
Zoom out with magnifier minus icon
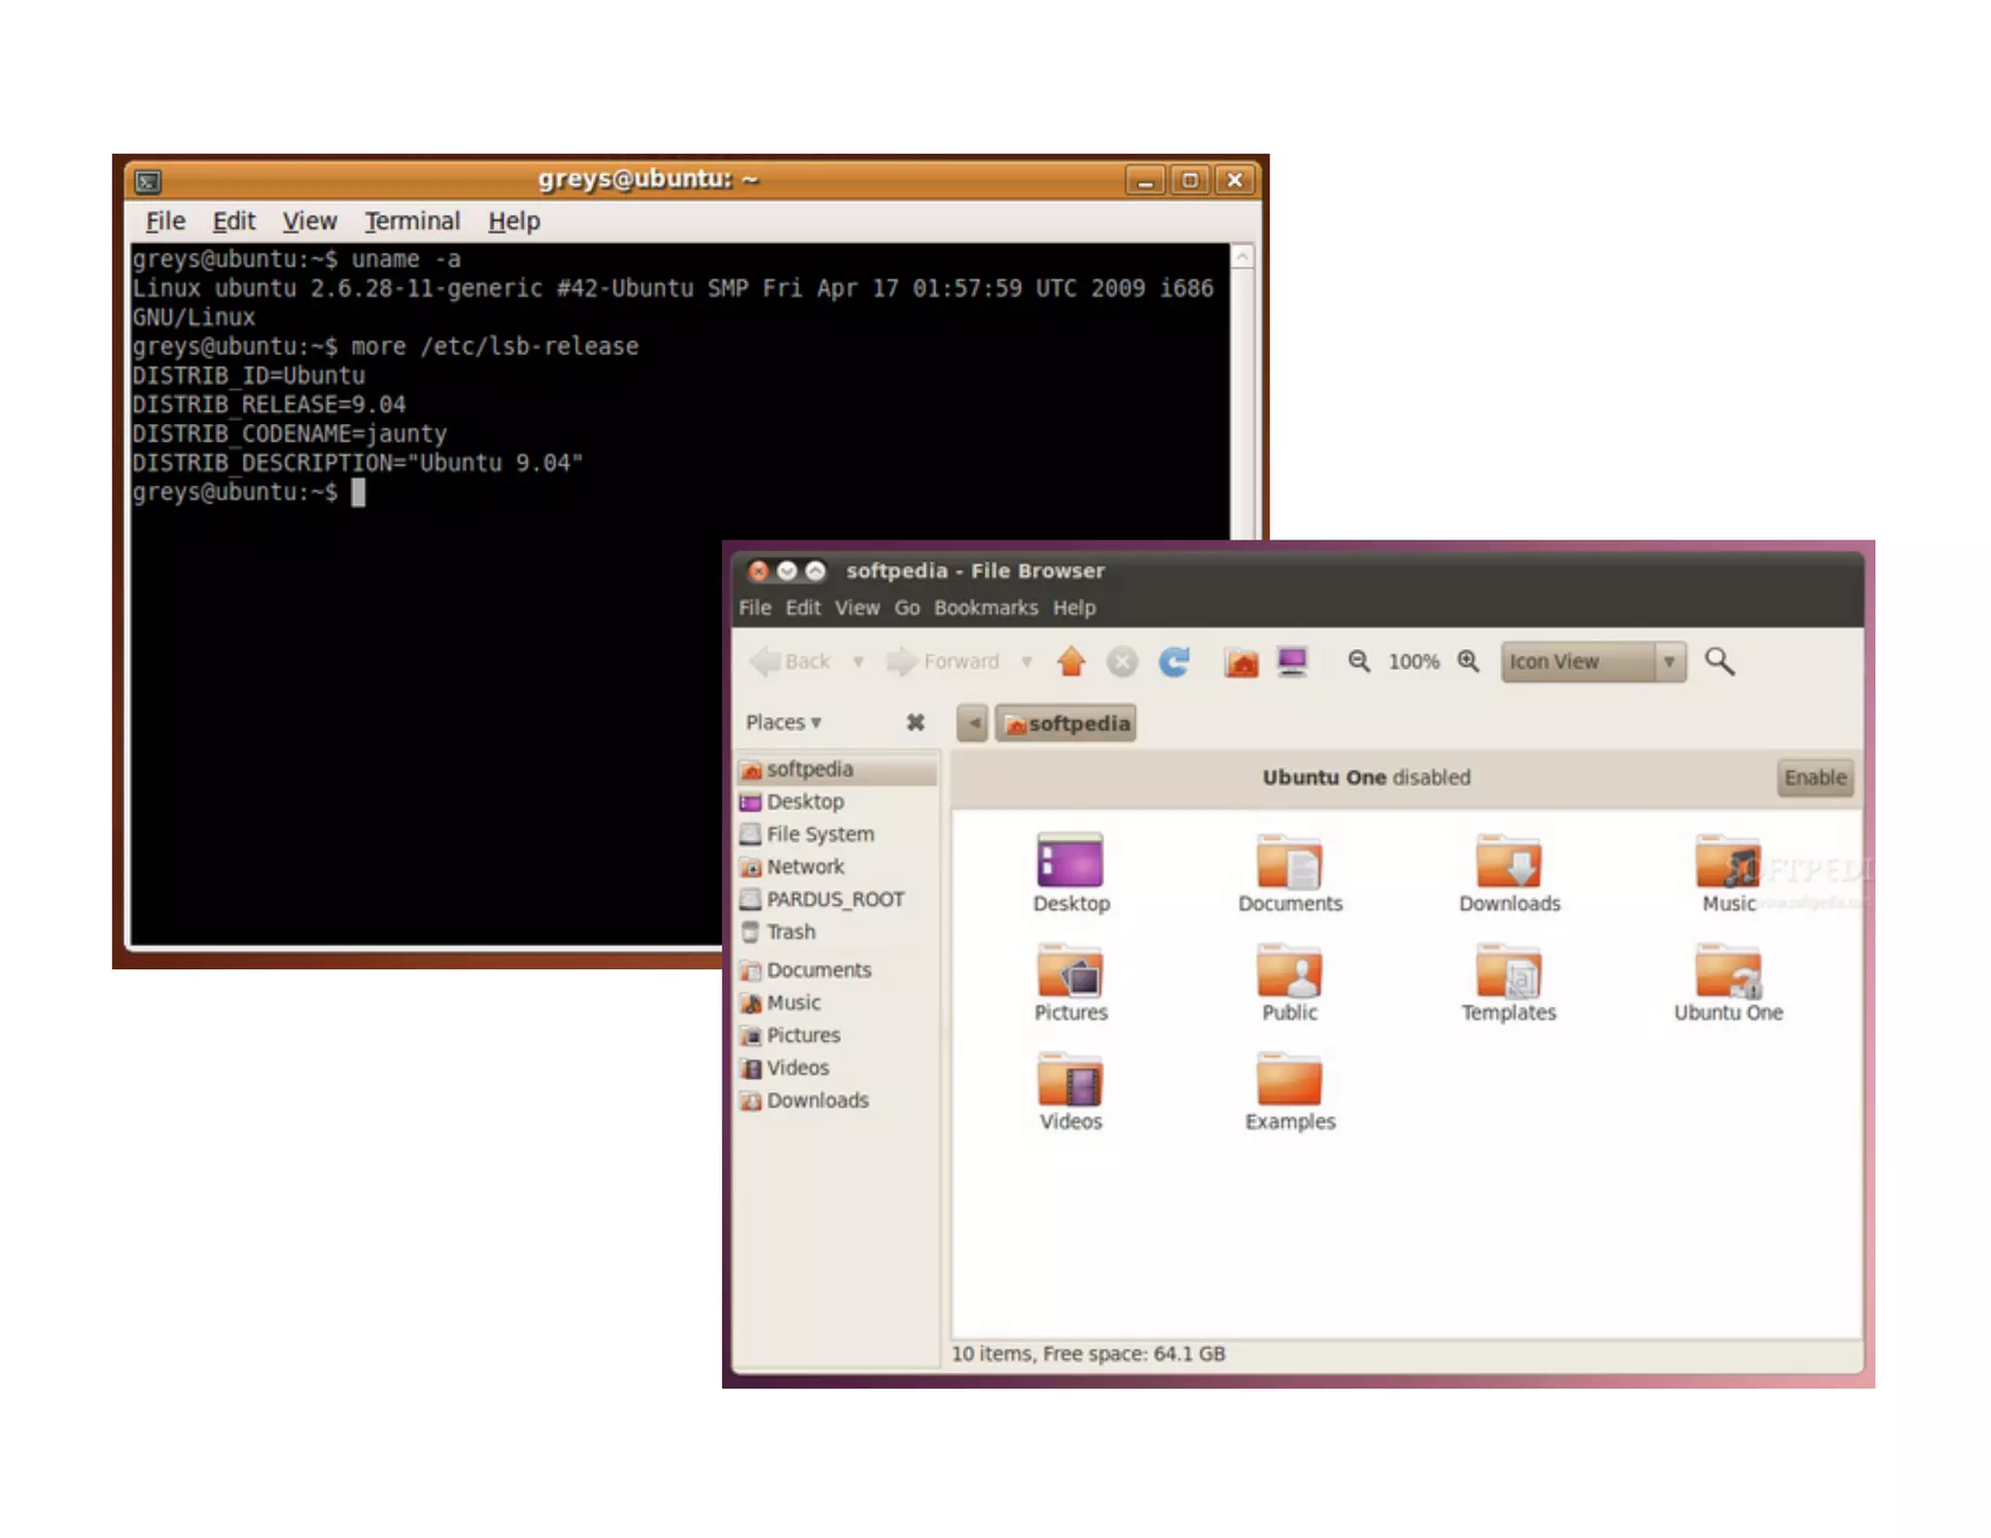[x=1358, y=662]
